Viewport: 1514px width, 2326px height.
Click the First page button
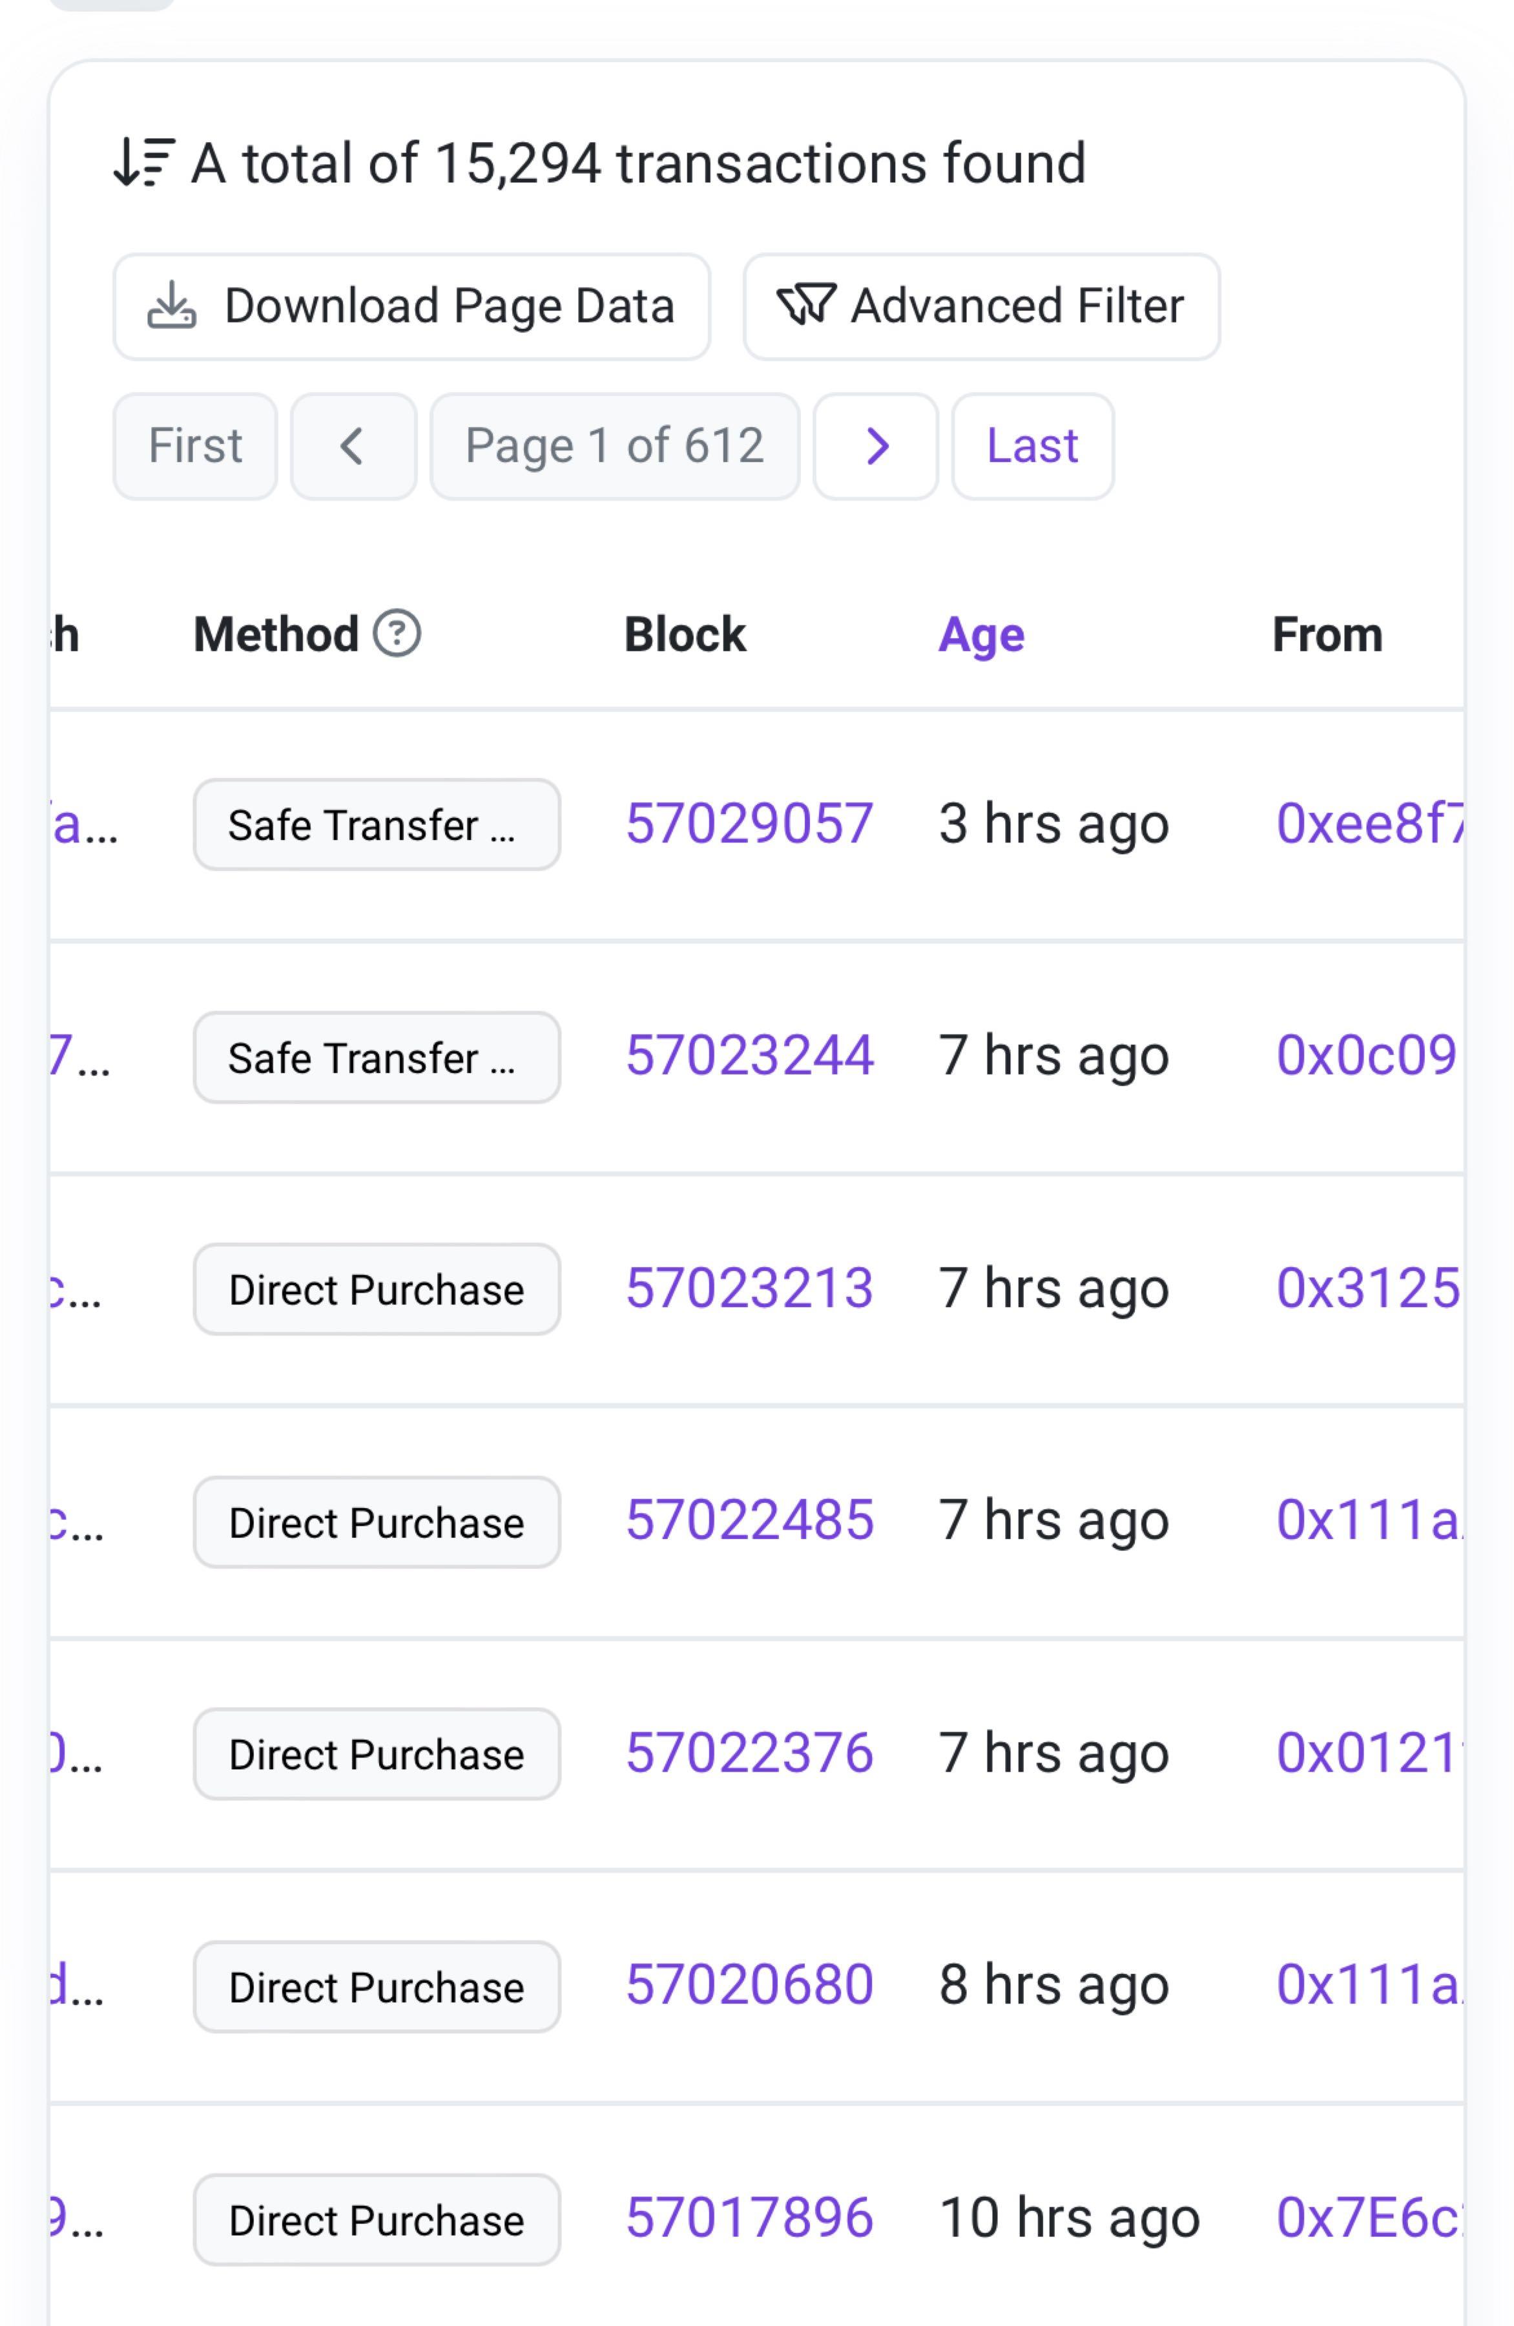click(x=194, y=446)
